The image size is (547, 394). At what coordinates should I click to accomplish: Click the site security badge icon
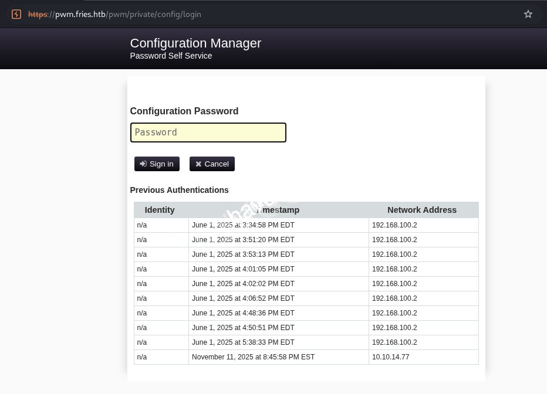16,14
